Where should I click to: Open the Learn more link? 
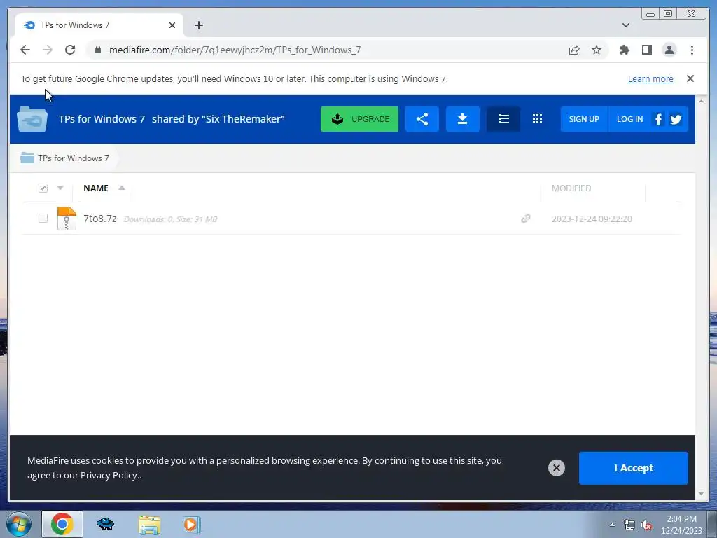tap(650, 78)
